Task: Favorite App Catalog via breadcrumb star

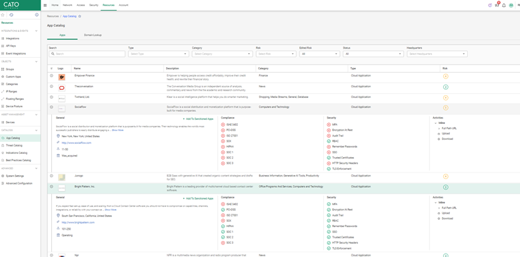Action: (x=79, y=16)
